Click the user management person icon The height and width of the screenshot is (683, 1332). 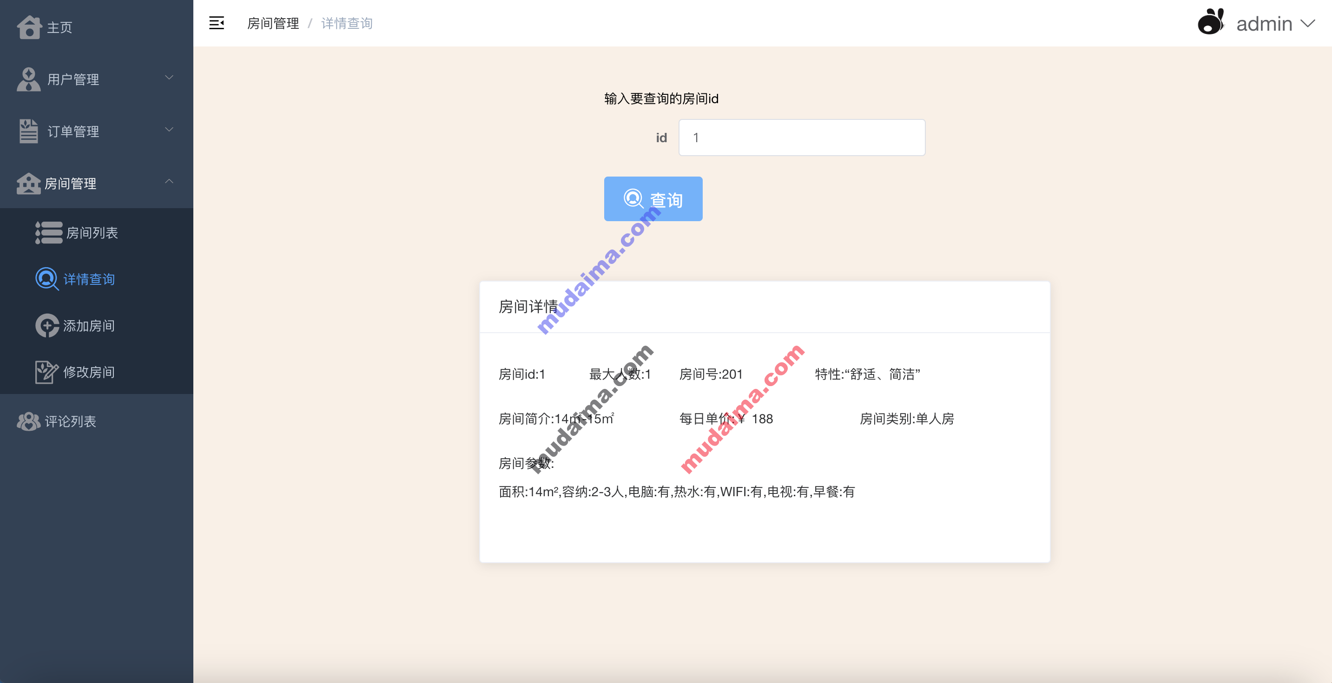pos(28,79)
